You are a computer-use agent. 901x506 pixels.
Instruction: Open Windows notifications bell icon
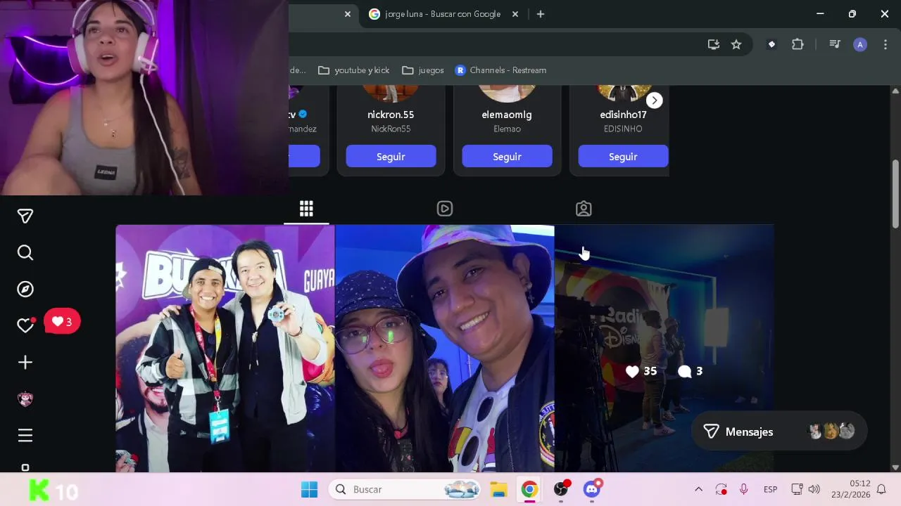pyautogui.click(x=881, y=489)
